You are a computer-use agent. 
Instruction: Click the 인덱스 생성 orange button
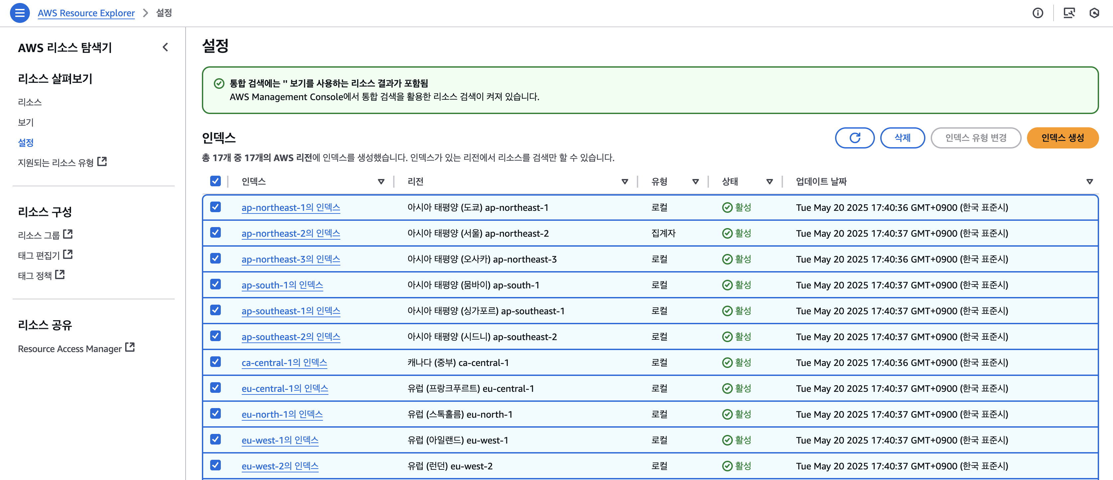coord(1063,138)
